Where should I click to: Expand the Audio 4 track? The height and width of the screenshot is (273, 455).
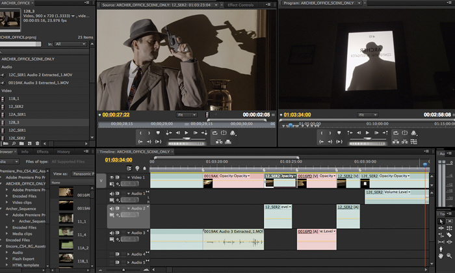tap(129, 254)
